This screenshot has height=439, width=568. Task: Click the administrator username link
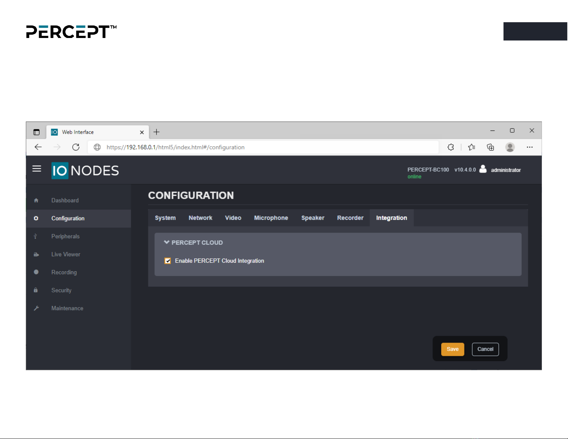click(x=506, y=170)
